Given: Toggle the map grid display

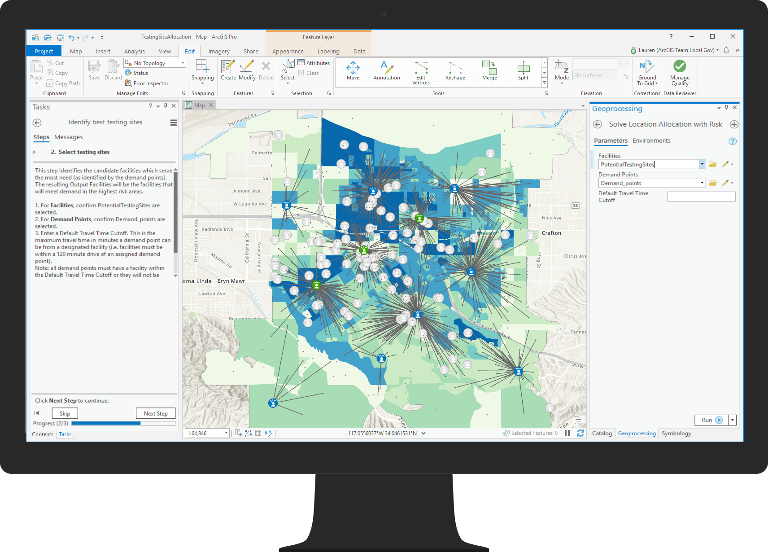Looking at the screenshot, I should pos(258,433).
